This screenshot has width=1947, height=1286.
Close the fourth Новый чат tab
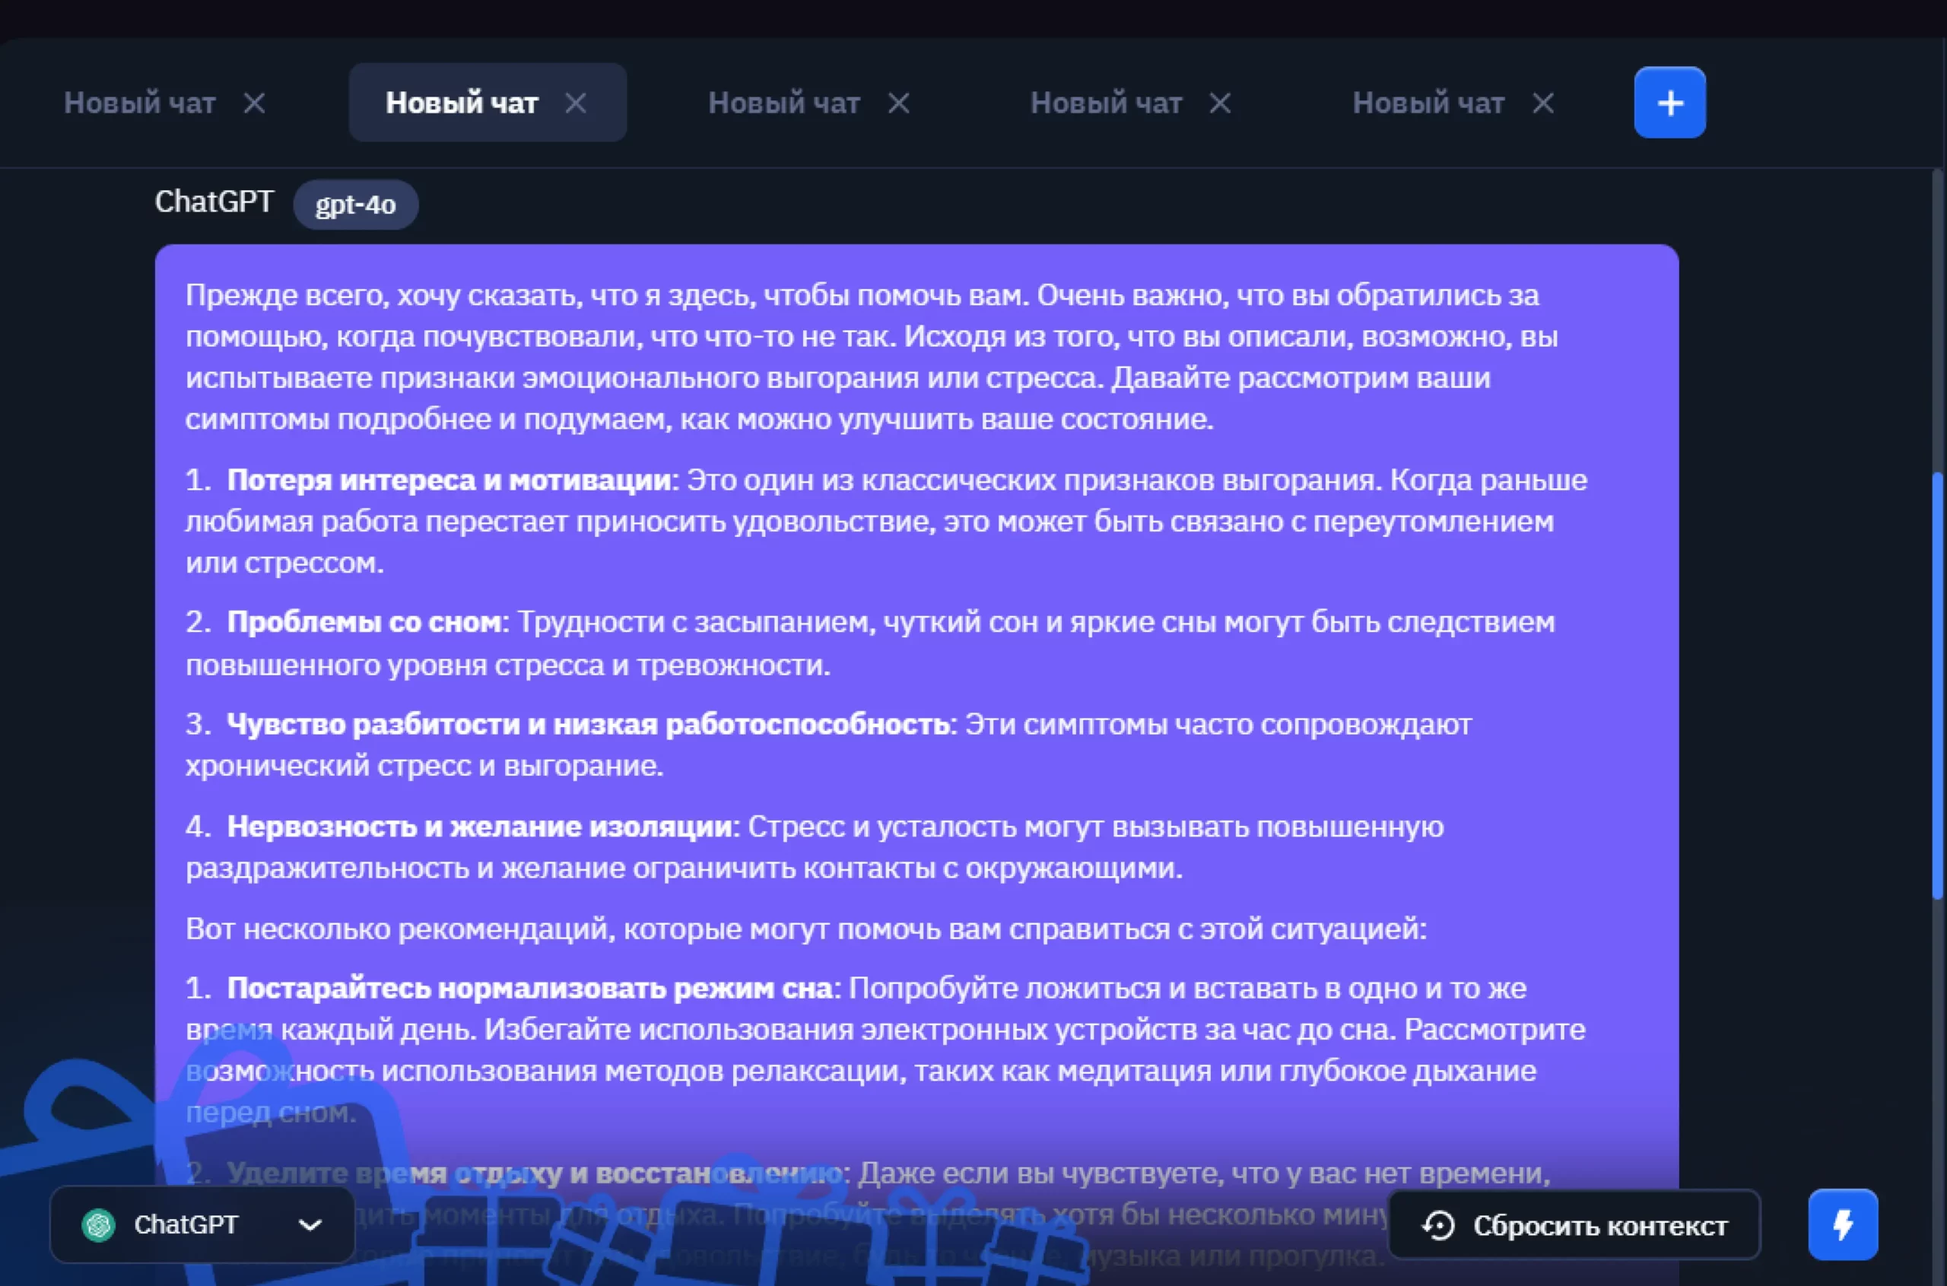pos(1221,103)
